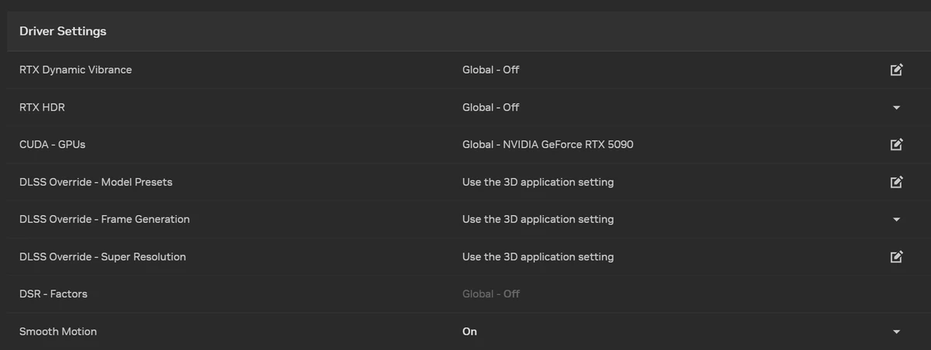Select the 'RTX HDR' setting label
The height and width of the screenshot is (350, 931).
click(42, 108)
